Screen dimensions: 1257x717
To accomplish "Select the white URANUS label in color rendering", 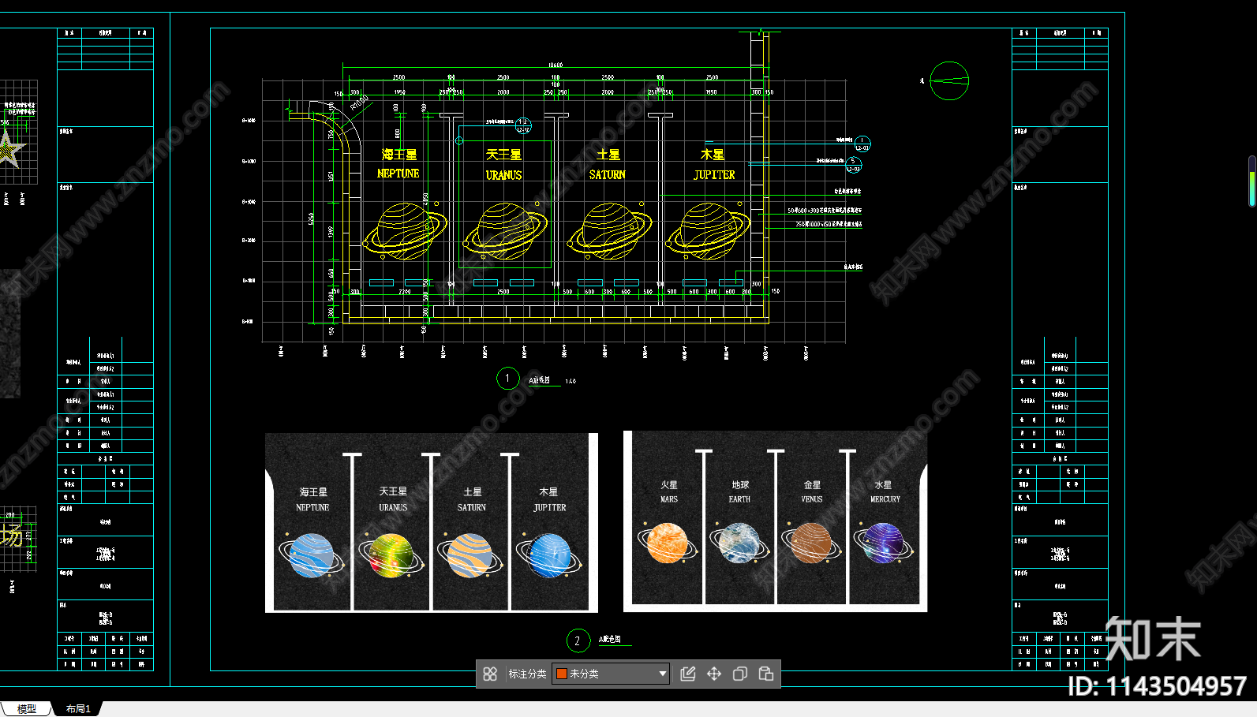I will click(x=393, y=508).
